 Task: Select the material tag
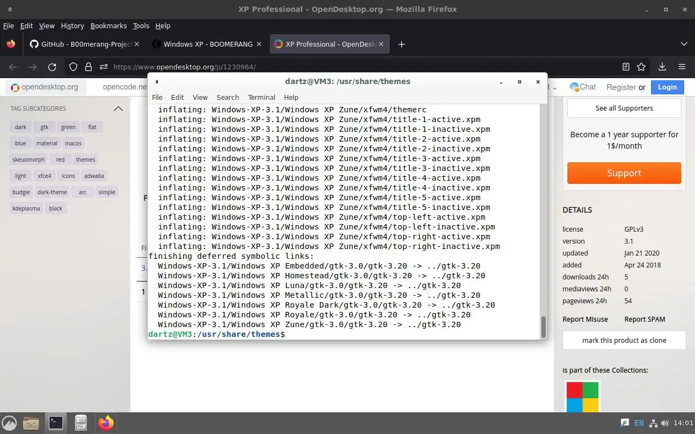coord(47,143)
